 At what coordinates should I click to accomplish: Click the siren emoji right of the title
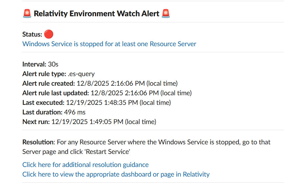[x=165, y=13]
